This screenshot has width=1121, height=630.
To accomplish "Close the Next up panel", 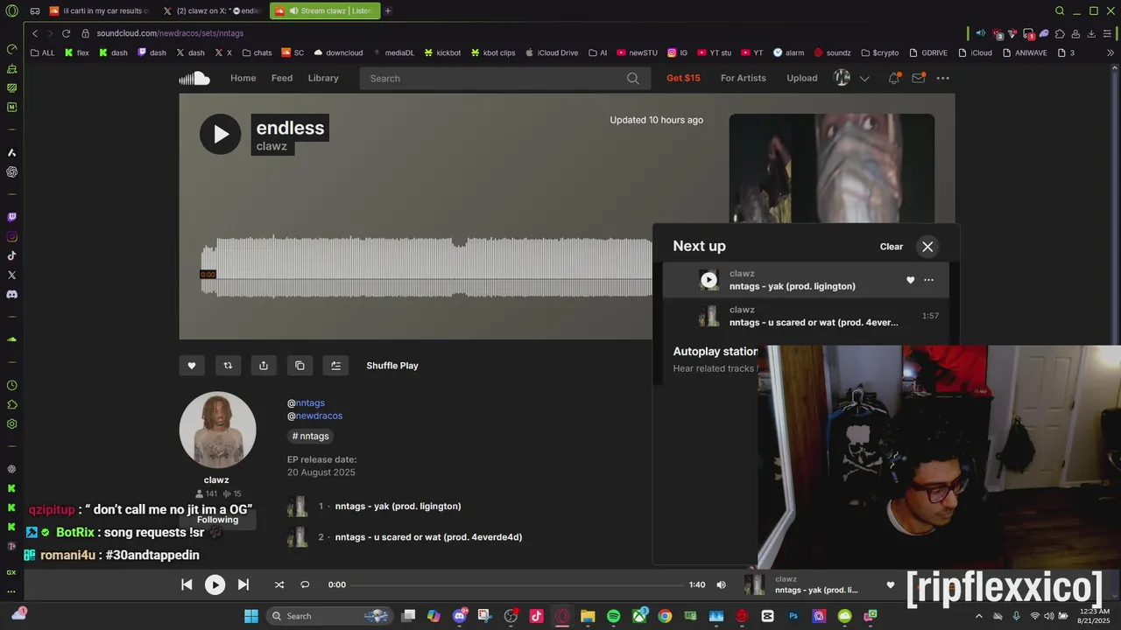I will point(927,247).
